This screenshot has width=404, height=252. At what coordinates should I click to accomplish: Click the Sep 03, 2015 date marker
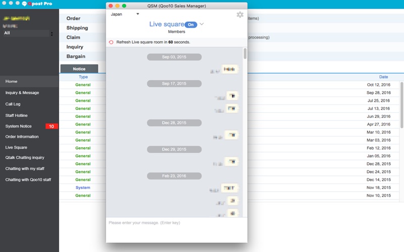click(174, 57)
